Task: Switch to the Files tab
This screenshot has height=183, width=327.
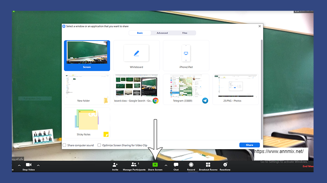Action: [185, 33]
